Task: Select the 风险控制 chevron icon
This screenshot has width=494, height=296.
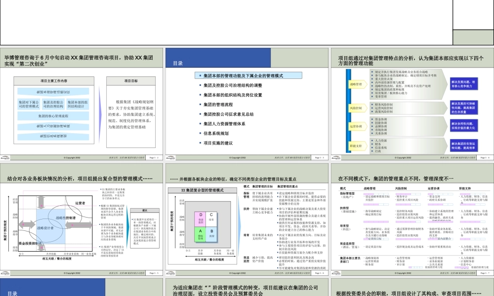Action: (x=357, y=108)
